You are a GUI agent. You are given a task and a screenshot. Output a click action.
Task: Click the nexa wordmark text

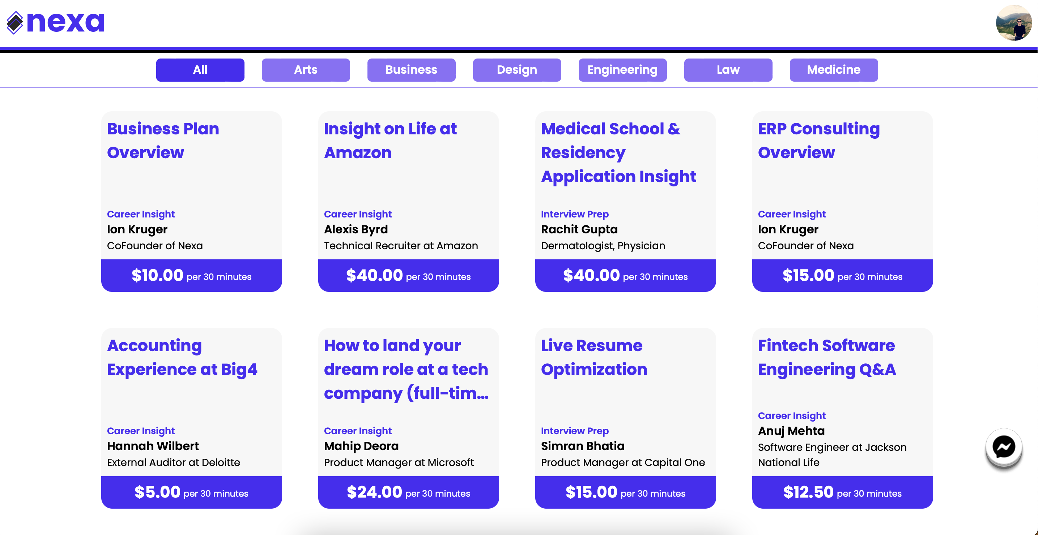[66, 22]
